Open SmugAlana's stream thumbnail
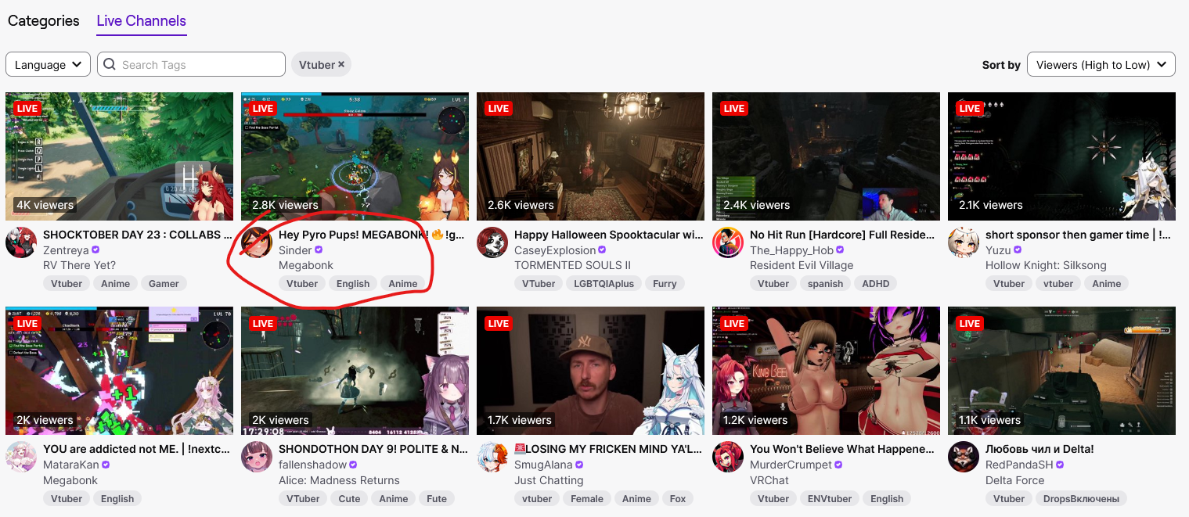This screenshot has width=1189, height=517. pyautogui.click(x=590, y=371)
